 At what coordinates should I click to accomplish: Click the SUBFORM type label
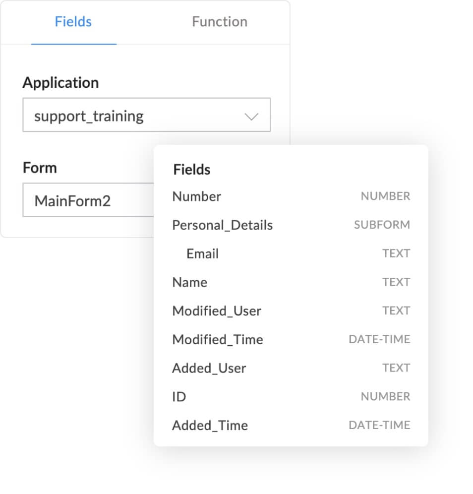click(x=382, y=225)
